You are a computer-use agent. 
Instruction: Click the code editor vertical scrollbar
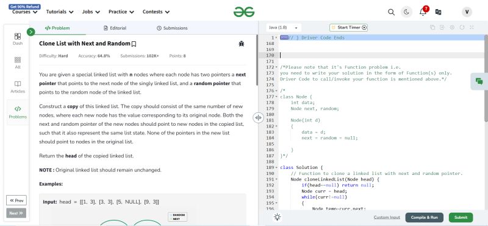click(486, 78)
